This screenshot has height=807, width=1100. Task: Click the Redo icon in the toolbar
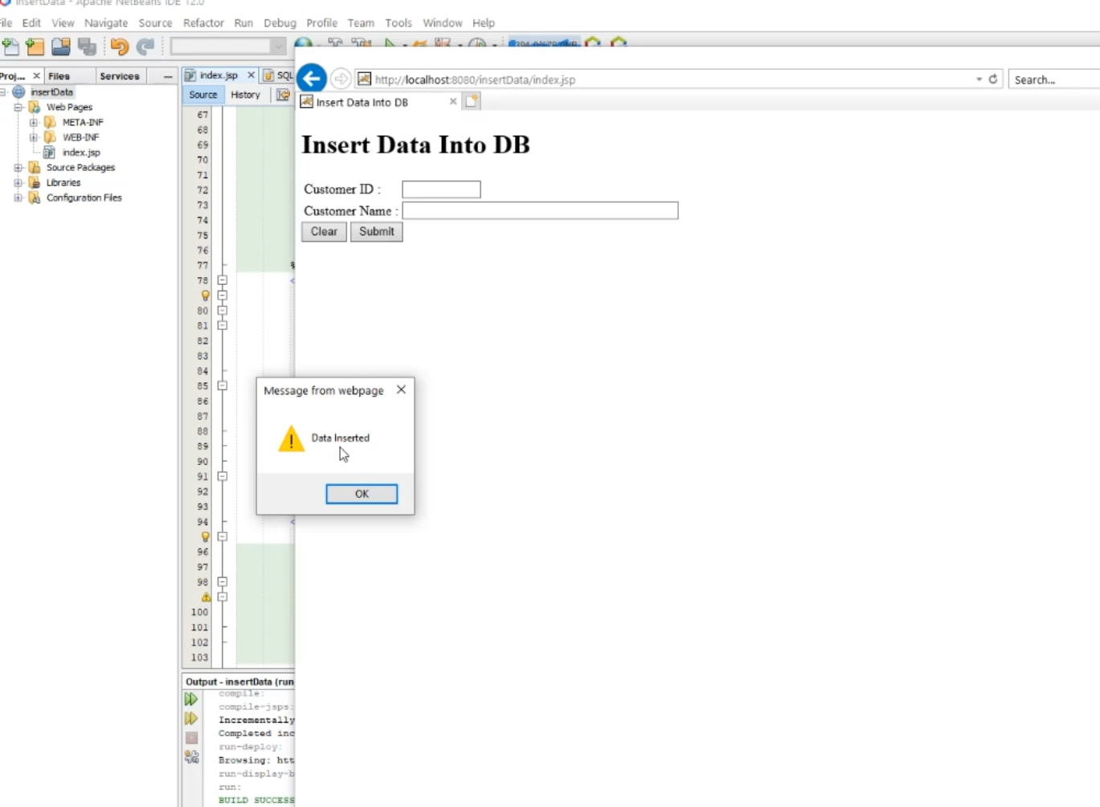point(145,47)
